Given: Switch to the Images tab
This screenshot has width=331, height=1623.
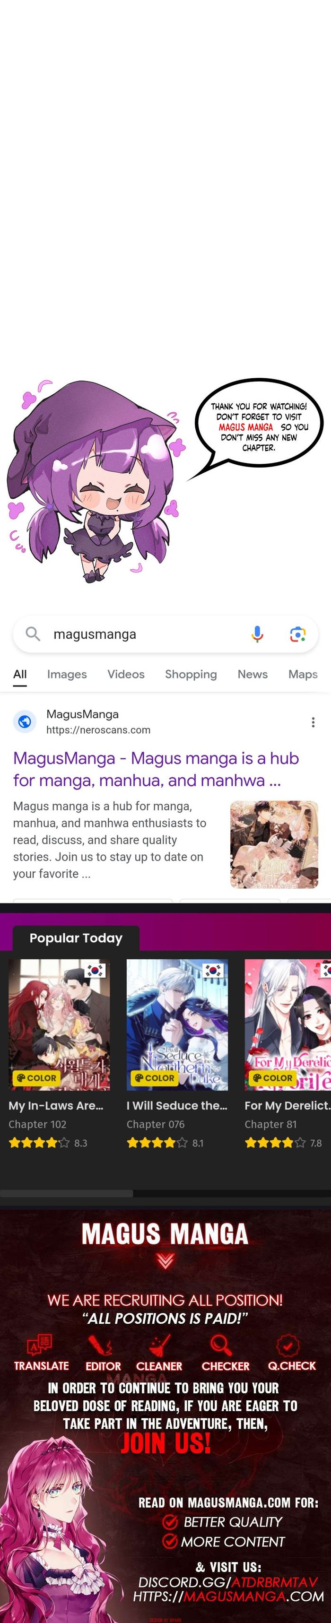Looking at the screenshot, I should [x=67, y=674].
